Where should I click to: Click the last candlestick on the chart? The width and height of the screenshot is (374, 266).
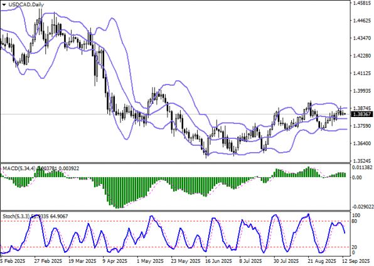pyautogui.click(x=345, y=114)
